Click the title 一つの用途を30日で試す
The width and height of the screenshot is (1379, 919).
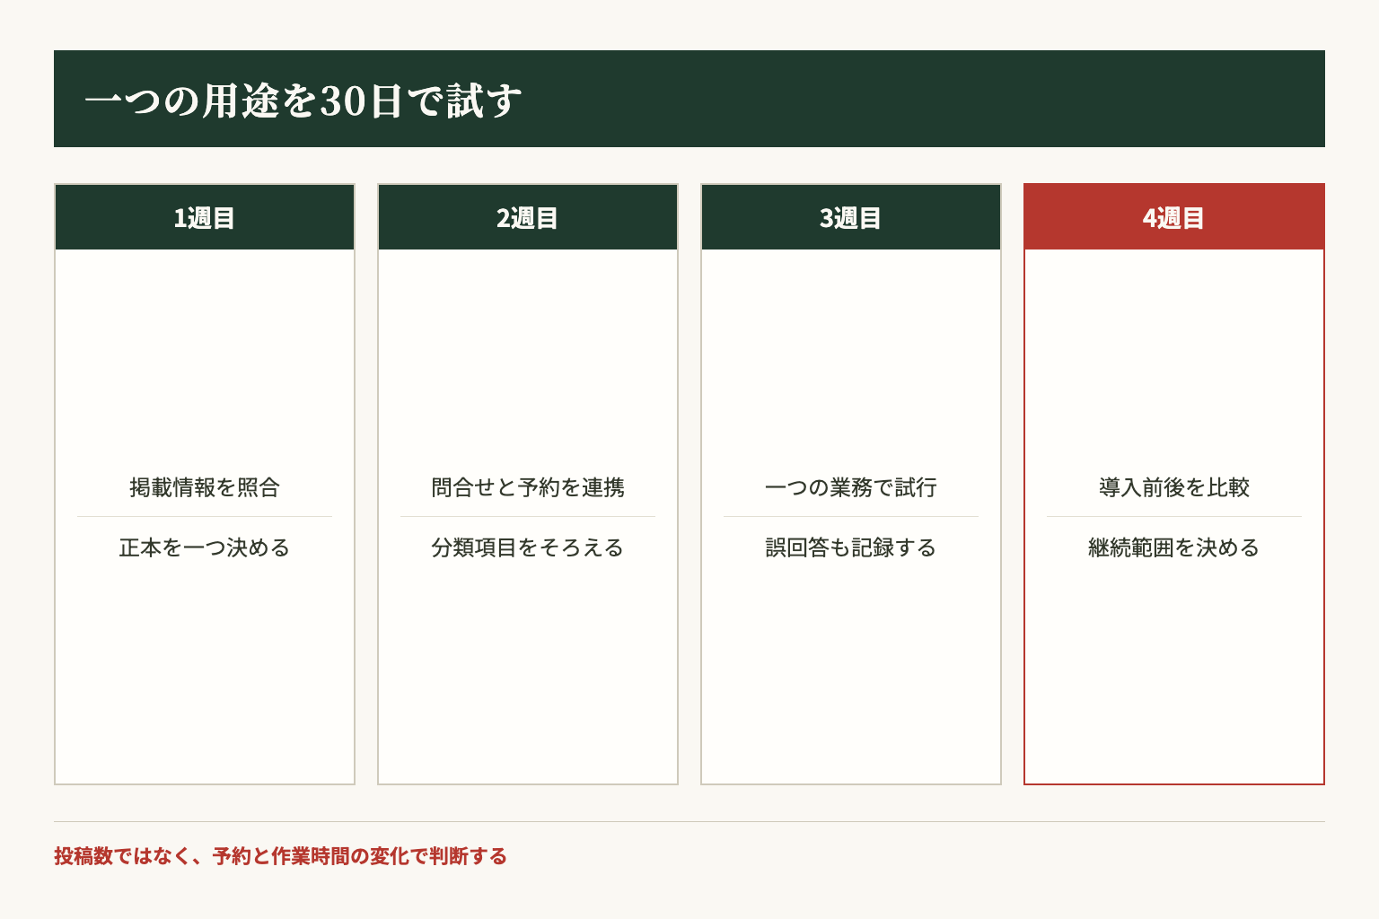click(303, 100)
